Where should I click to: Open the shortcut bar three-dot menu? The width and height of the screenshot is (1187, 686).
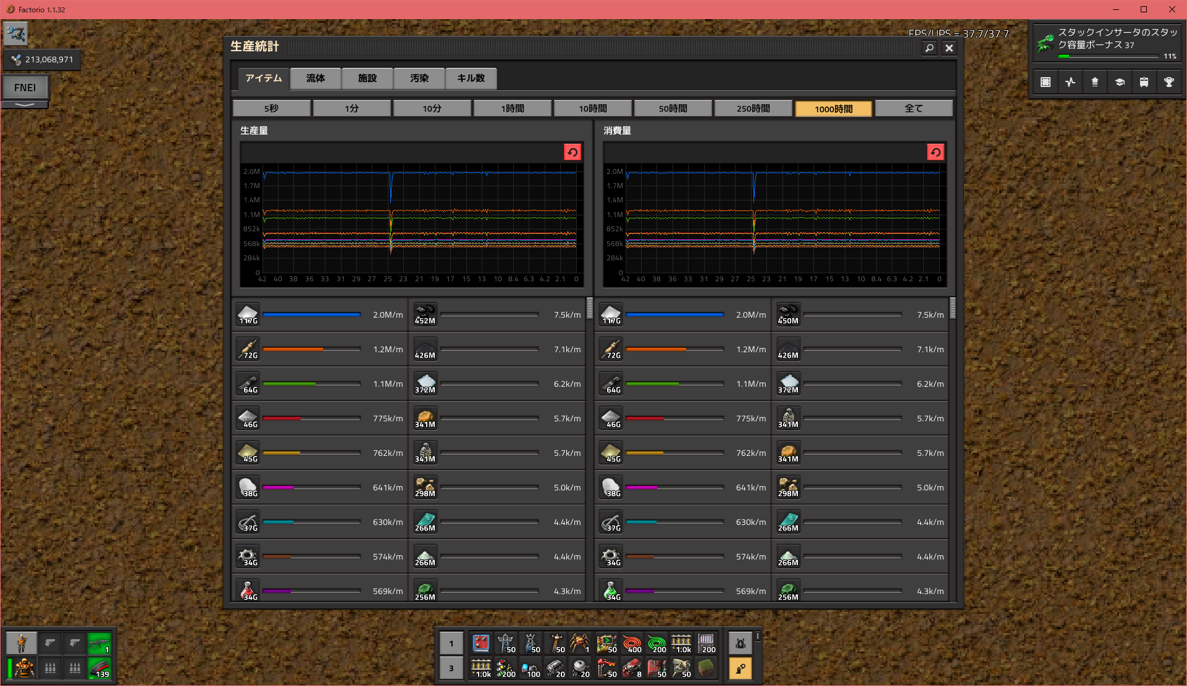pos(758,636)
